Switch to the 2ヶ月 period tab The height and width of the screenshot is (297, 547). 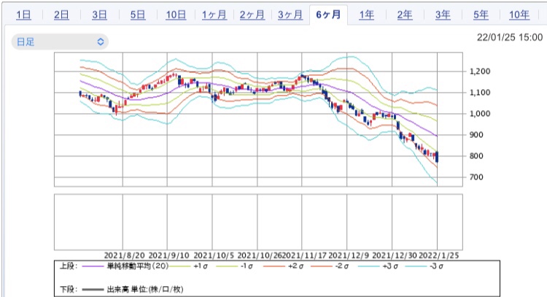(252, 15)
